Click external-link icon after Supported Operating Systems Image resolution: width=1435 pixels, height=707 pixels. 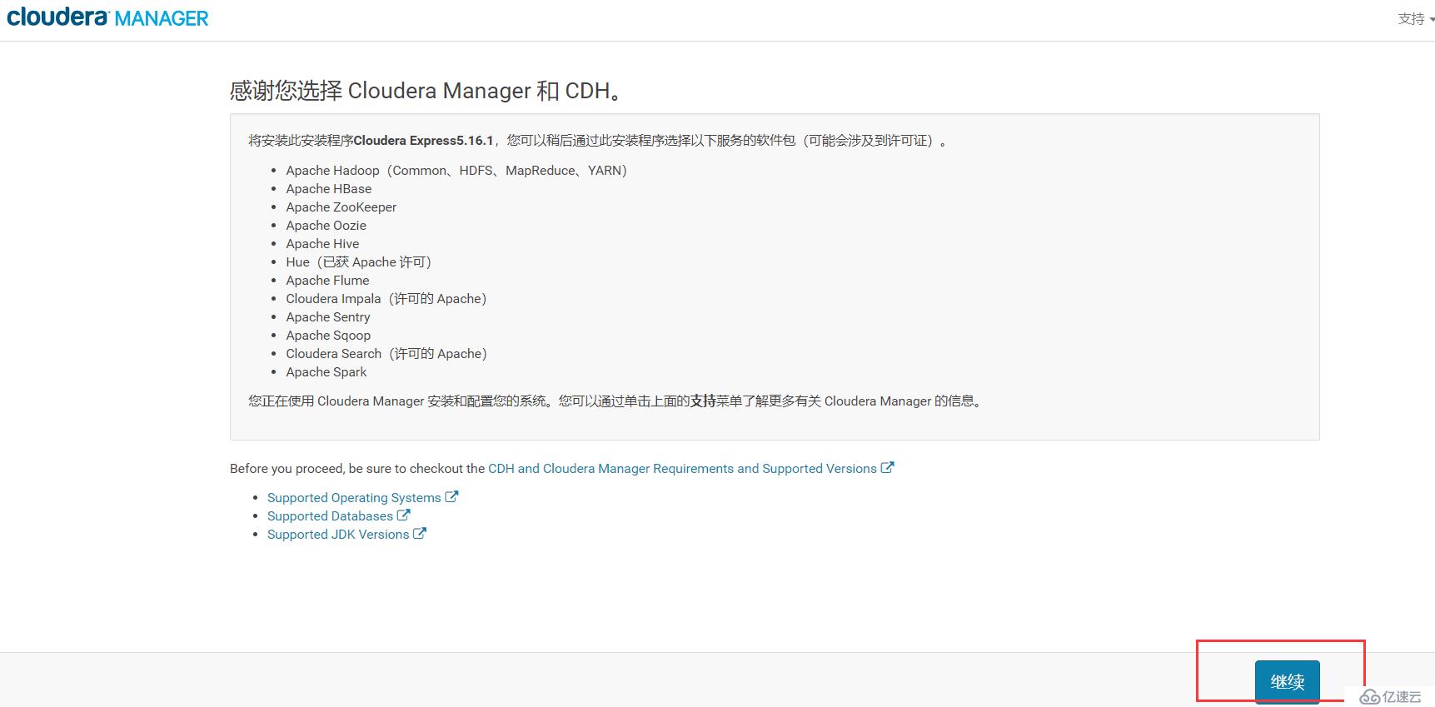(451, 497)
